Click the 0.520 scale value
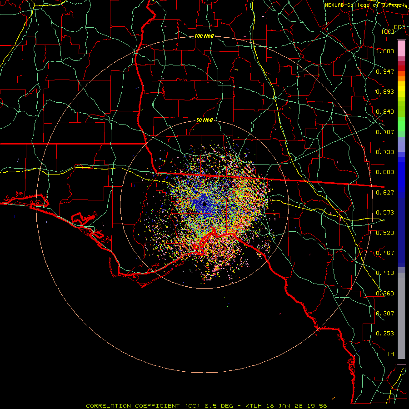This screenshot has width=409, height=409. [385, 233]
